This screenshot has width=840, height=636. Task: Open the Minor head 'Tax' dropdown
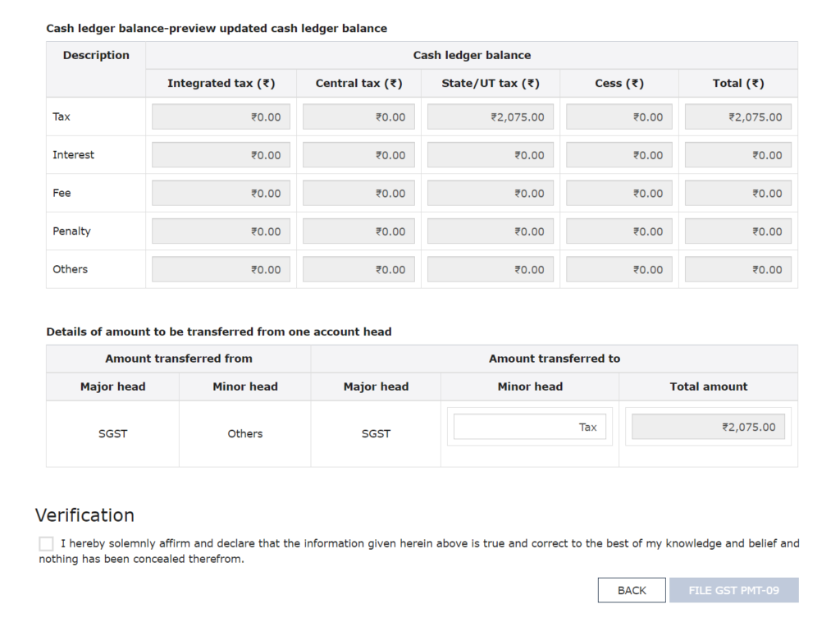click(x=530, y=427)
